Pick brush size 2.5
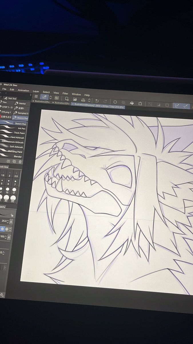Image resolution: width=193 pixels, height=344 pixels. click(x=16, y=174)
